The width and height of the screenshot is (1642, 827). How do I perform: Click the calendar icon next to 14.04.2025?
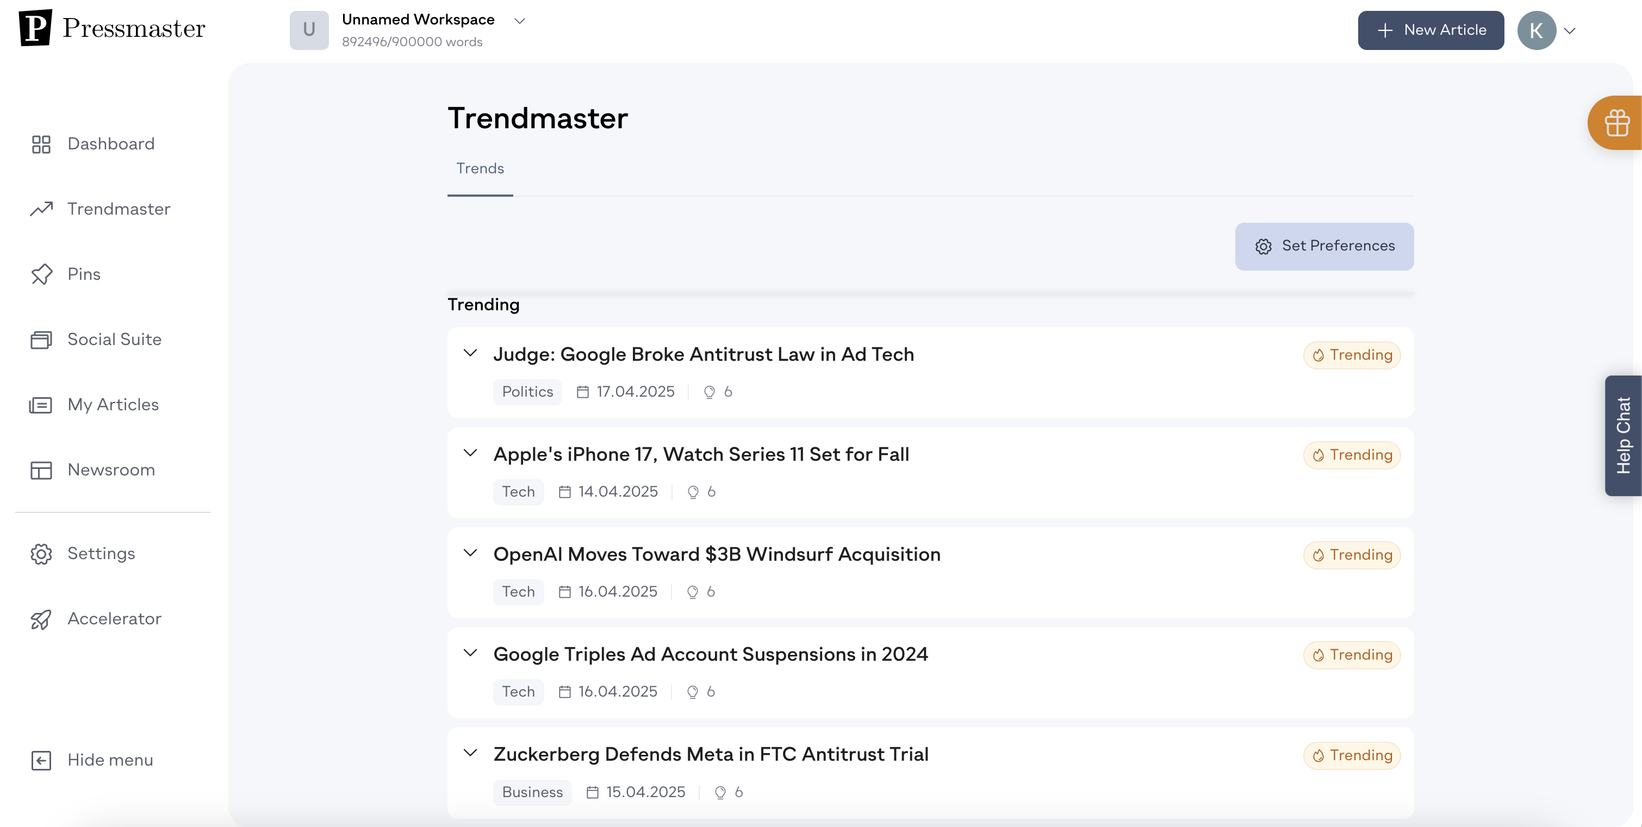pyautogui.click(x=565, y=492)
